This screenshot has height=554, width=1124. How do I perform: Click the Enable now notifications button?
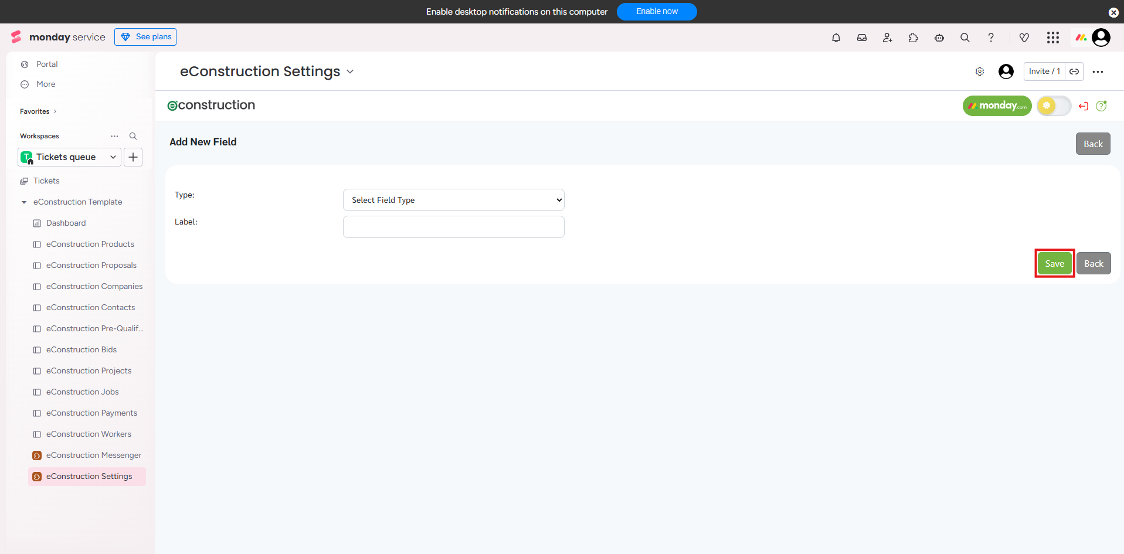pyautogui.click(x=656, y=12)
